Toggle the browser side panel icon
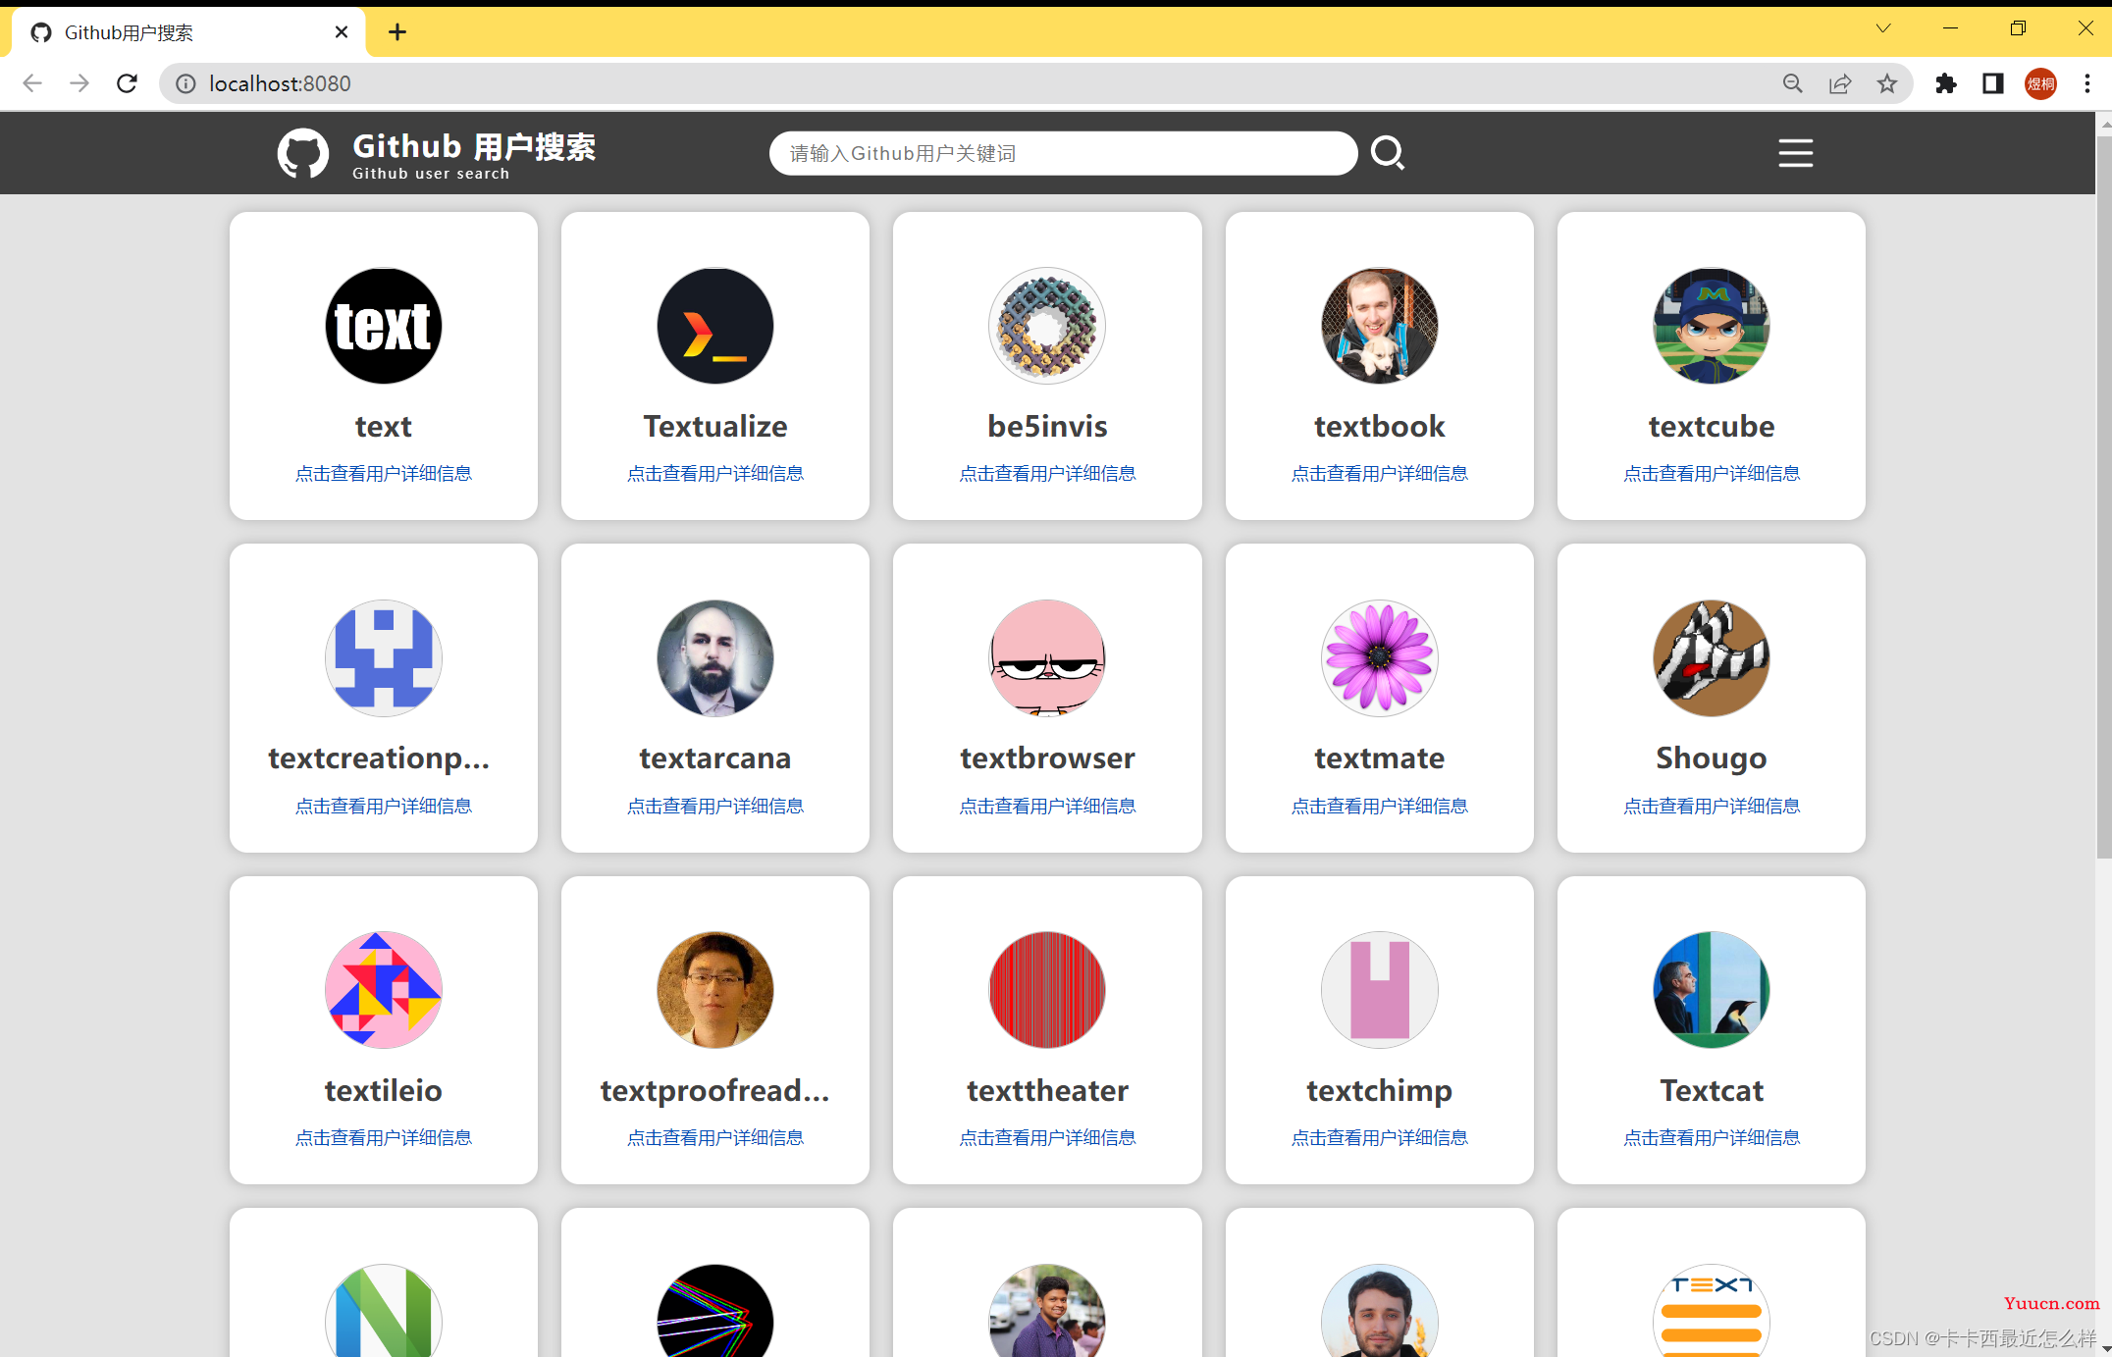The height and width of the screenshot is (1357, 2112). (x=1992, y=83)
